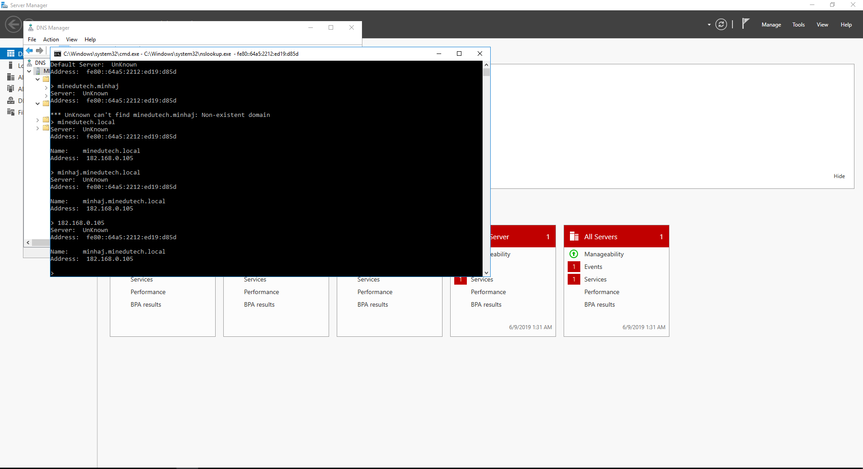Viewport: 863px width, 469px height.
Task: Open the Manage menu in Server Manager
Action: tap(771, 25)
